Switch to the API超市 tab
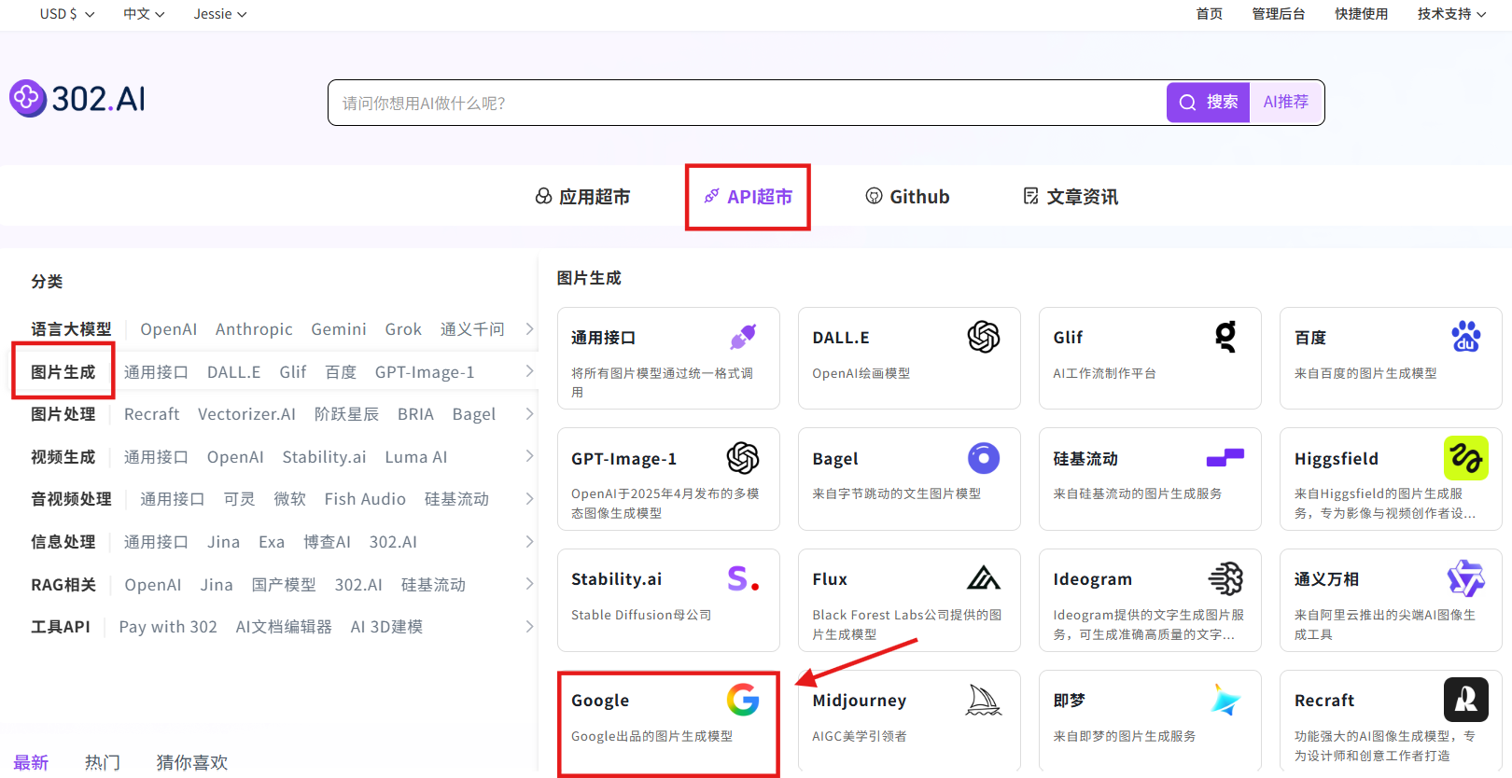The height and width of the screenshot is (778, 1512). point(748,196)
